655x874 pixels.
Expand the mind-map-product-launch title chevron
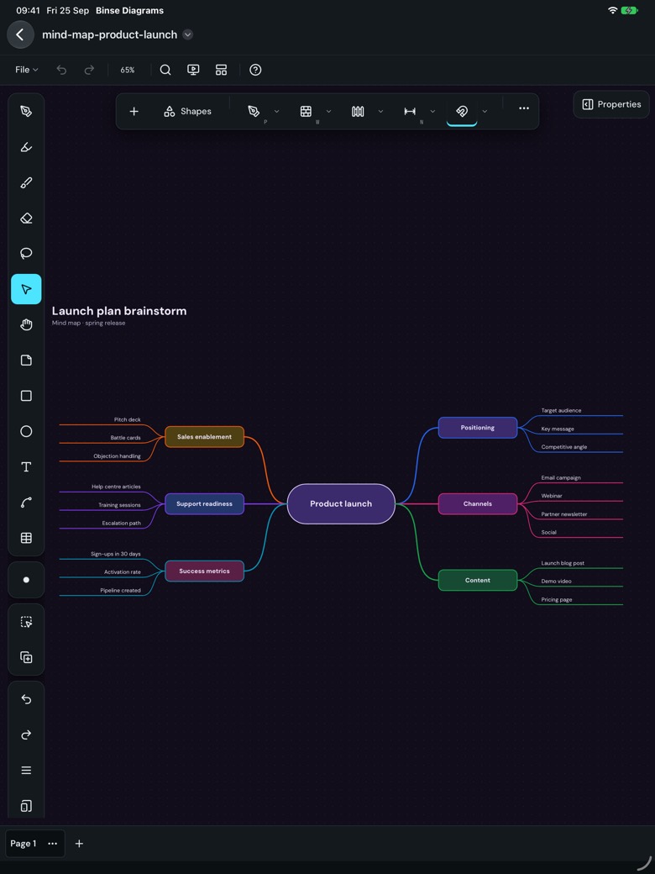coord(188,34)
